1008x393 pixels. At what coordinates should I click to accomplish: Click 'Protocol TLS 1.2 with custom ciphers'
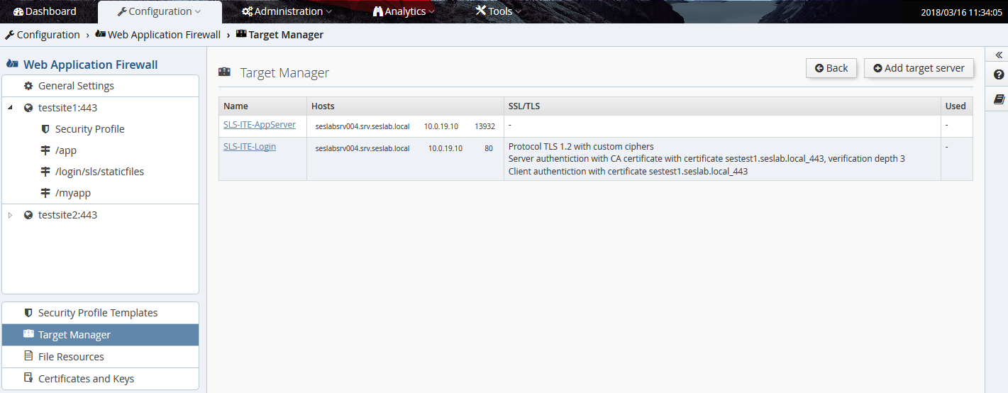(x=581, y=147)
